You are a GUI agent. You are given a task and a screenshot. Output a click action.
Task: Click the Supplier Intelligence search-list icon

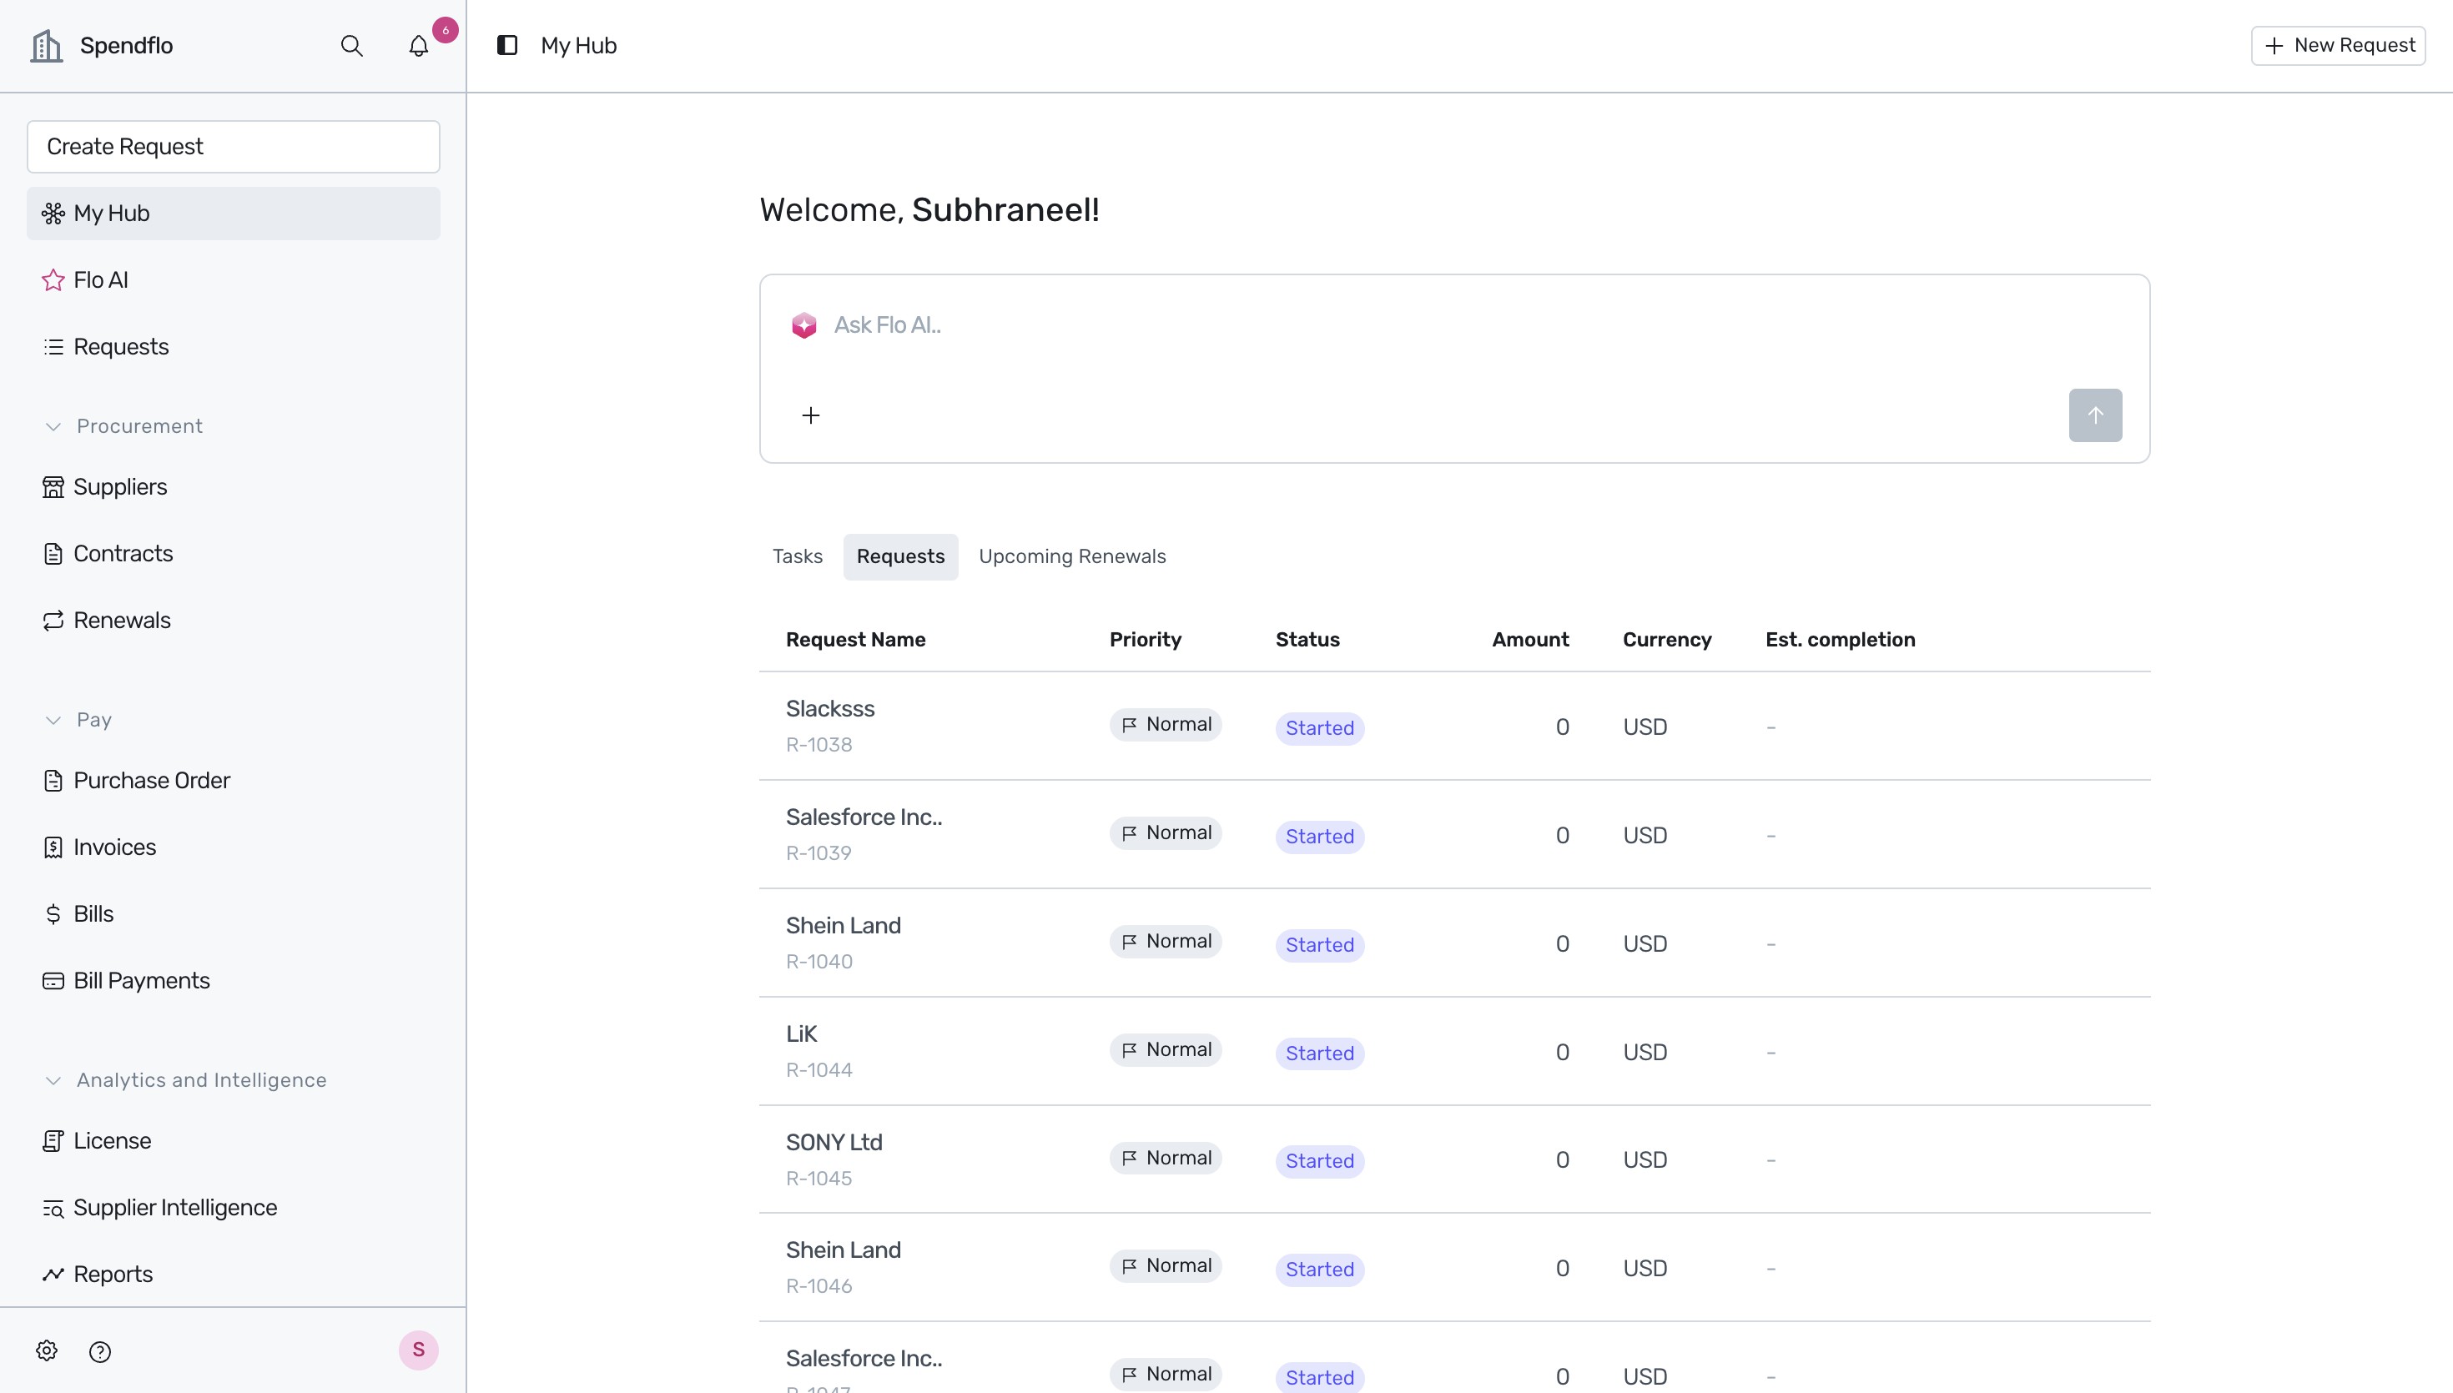53,1207
